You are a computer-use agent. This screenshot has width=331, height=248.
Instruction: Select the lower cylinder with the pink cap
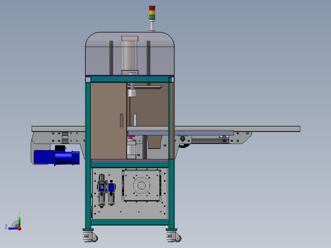tap(131, 148)
